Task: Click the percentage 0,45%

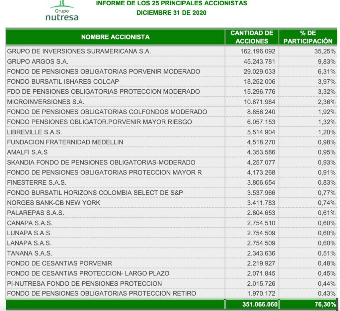Action: (327, 273)
